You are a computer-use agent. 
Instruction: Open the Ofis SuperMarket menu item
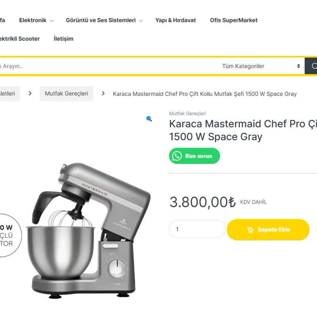click(234, 20)
